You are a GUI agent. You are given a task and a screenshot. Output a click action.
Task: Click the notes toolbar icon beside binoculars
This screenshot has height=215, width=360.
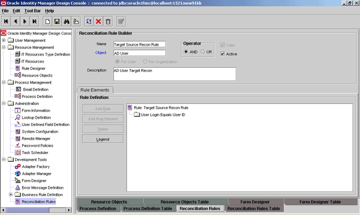coord(76,21)
